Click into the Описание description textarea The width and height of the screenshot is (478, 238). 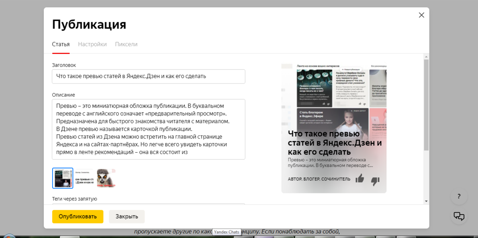[149, 129]
